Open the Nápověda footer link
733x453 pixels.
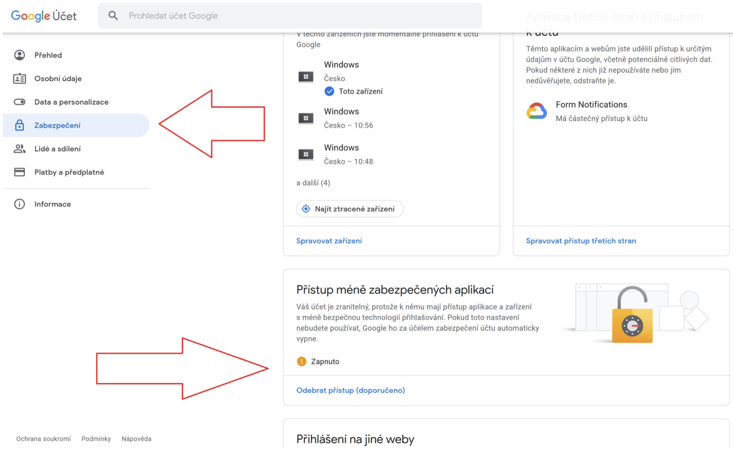[x=137, y=439]
